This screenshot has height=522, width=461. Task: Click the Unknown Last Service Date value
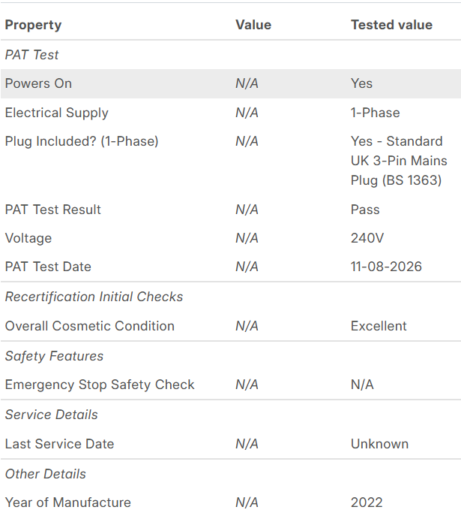click(379, 444)
